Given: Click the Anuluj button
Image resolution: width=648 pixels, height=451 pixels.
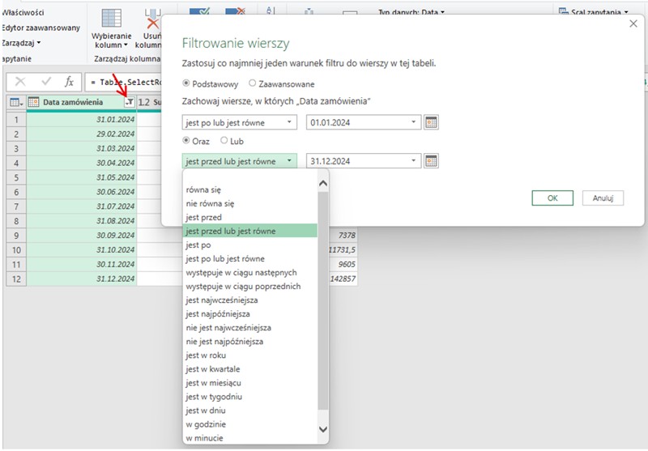Looking at the screenshot, I should pos(603,198).
